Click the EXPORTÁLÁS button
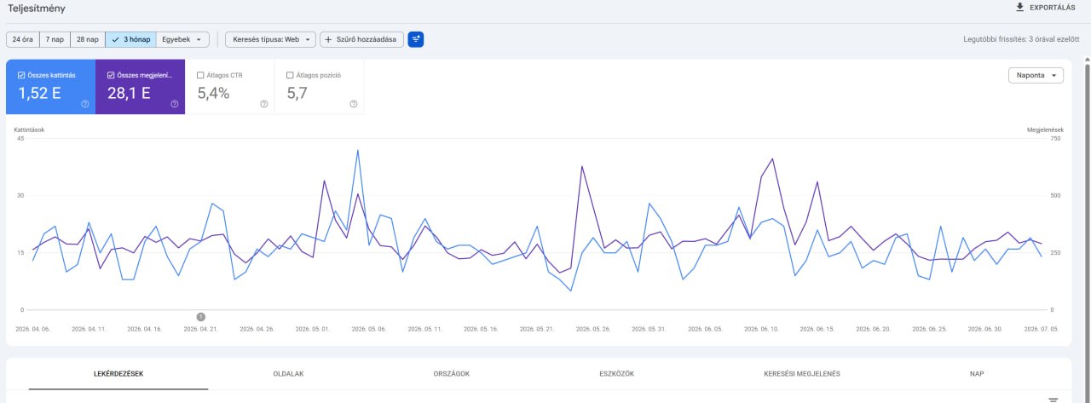The width and height of the screenshot is (1091, 403). 1044,8
